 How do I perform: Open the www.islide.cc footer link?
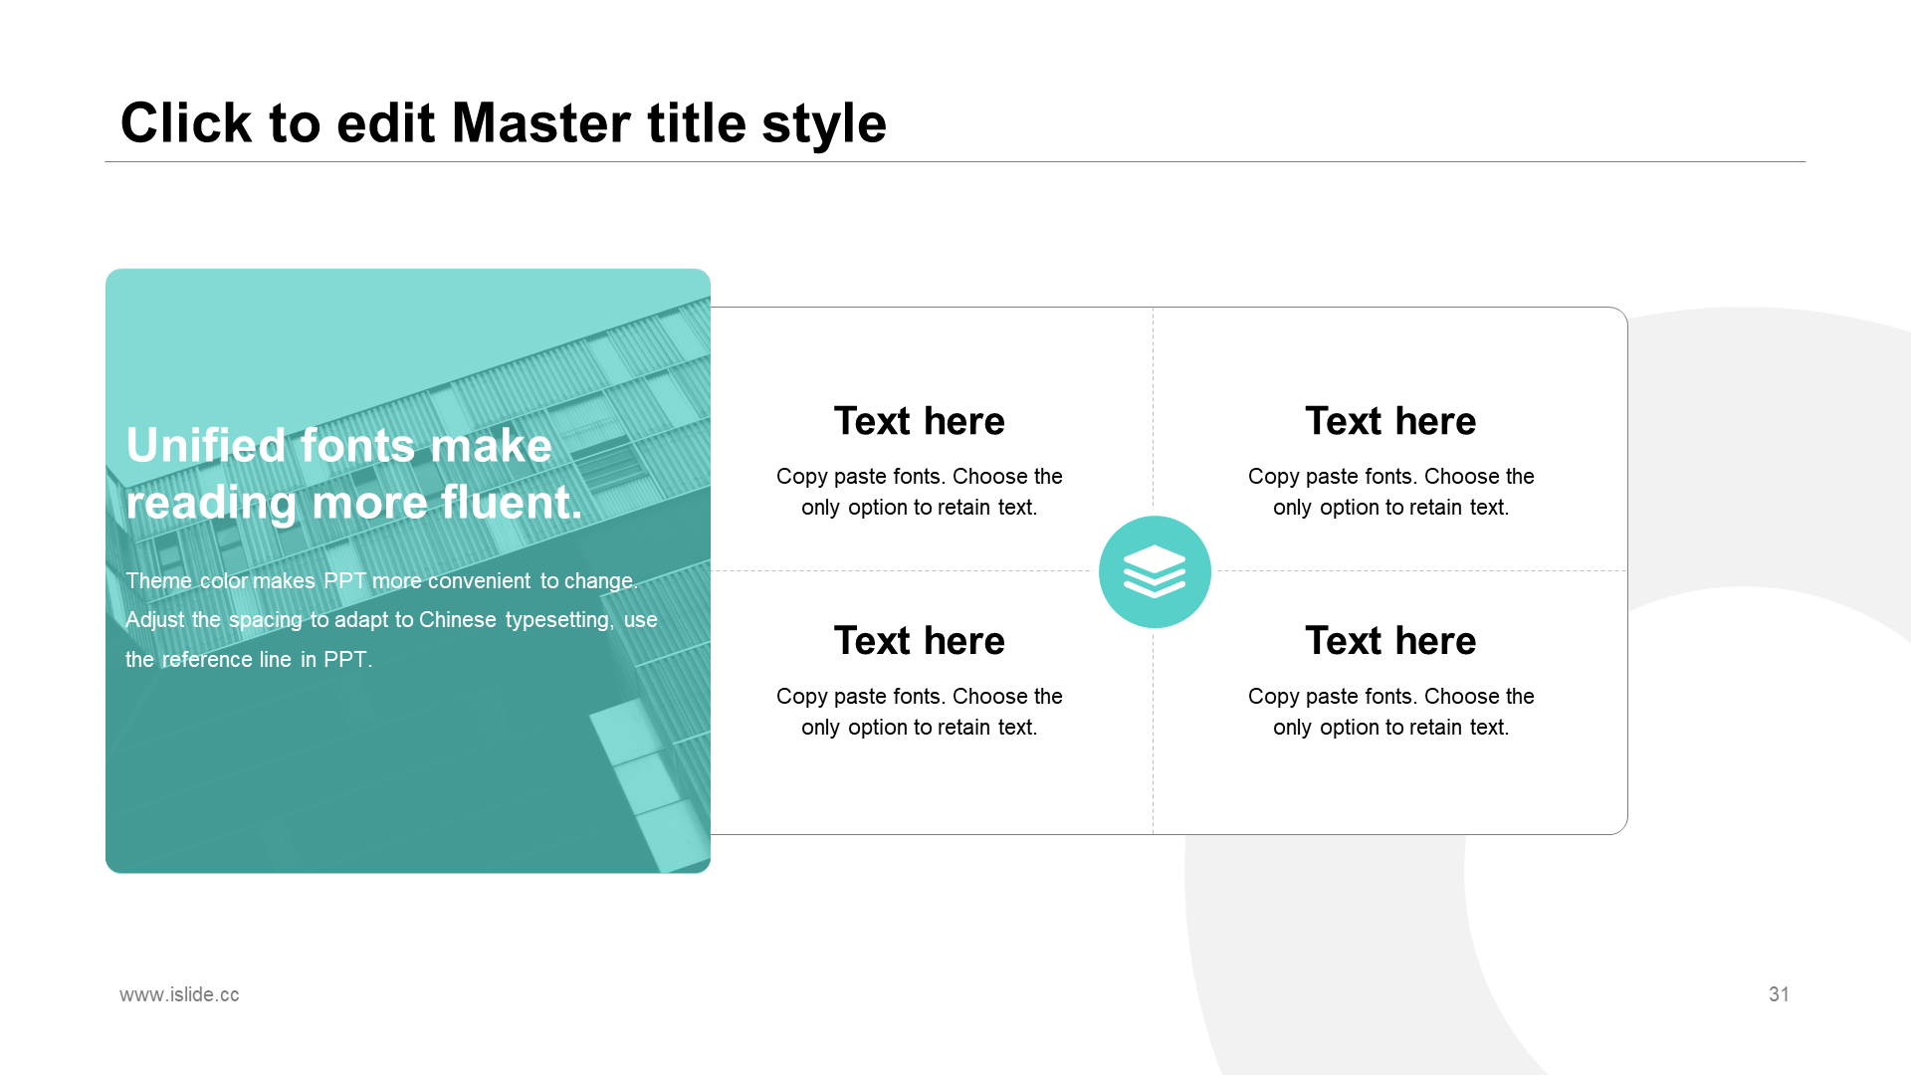(x=179, y=994)
